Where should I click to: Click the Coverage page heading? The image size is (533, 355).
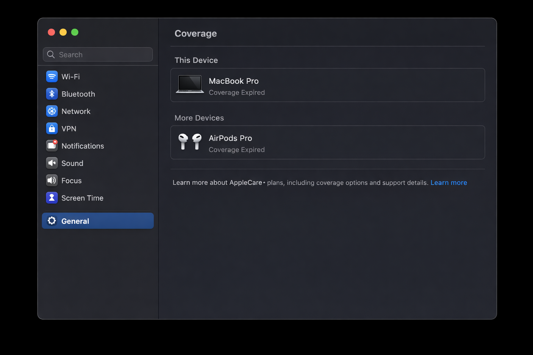(x=196, y=33)
